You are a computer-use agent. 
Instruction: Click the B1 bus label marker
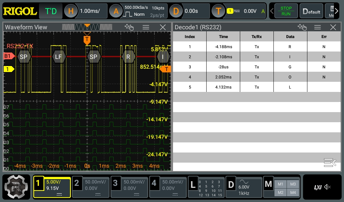[x=9, y=56]
